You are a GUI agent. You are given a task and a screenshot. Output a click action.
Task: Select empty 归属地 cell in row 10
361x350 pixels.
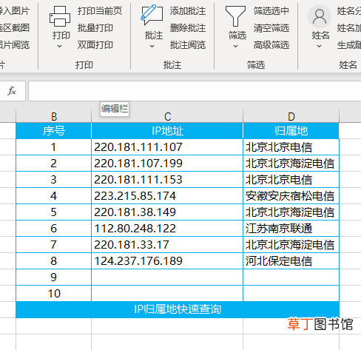point(291,294)
